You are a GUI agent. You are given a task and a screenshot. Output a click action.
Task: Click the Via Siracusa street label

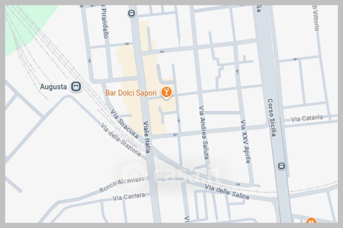124,124
